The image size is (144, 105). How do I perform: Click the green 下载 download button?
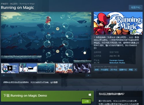(86, 101)
